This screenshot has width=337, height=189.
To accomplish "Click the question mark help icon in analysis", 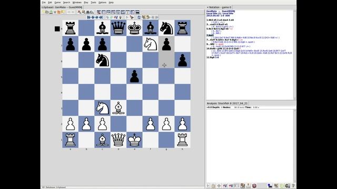I will pos(293,186).
